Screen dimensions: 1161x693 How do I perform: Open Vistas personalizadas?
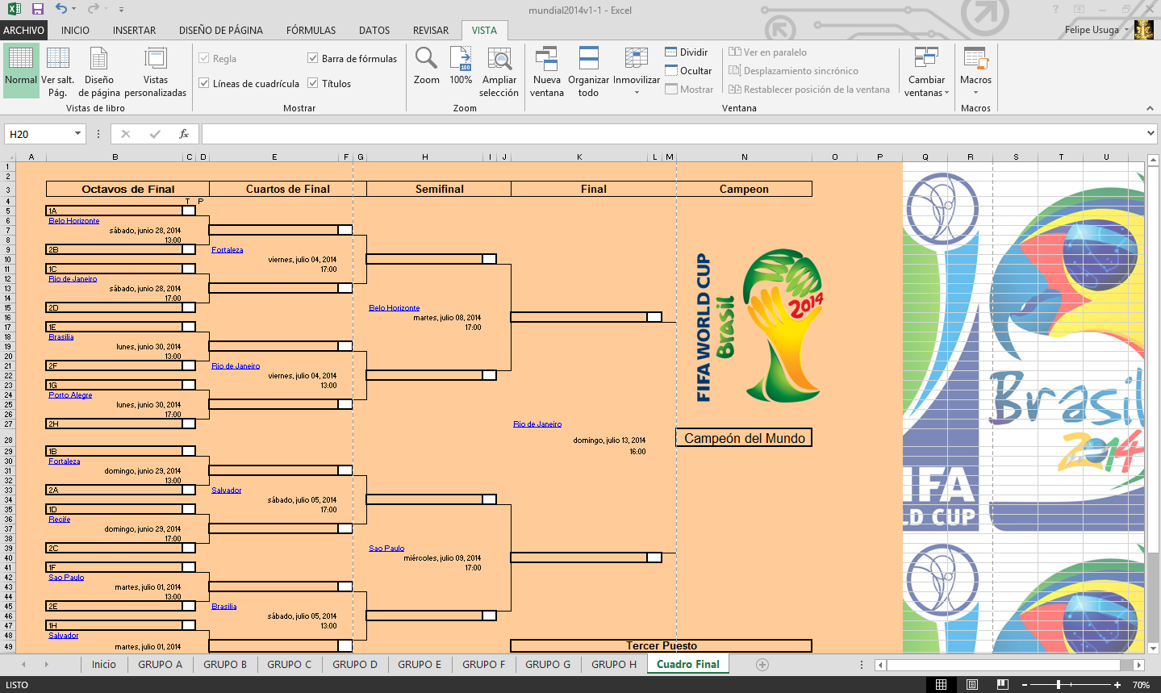click(x=156, y=69)
